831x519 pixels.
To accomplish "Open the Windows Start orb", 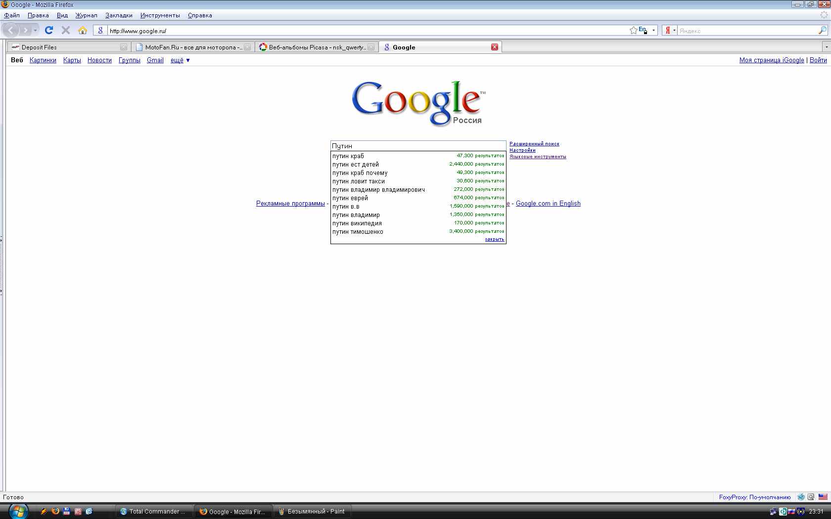I will 18,511.
